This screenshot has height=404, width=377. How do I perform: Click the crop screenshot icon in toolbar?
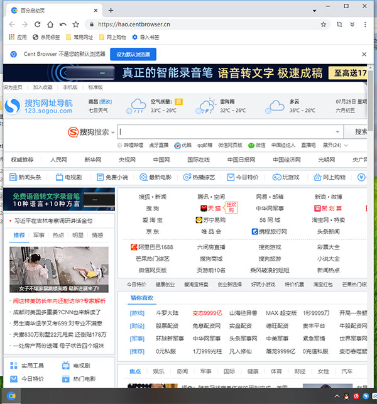[x=339, y=25]
